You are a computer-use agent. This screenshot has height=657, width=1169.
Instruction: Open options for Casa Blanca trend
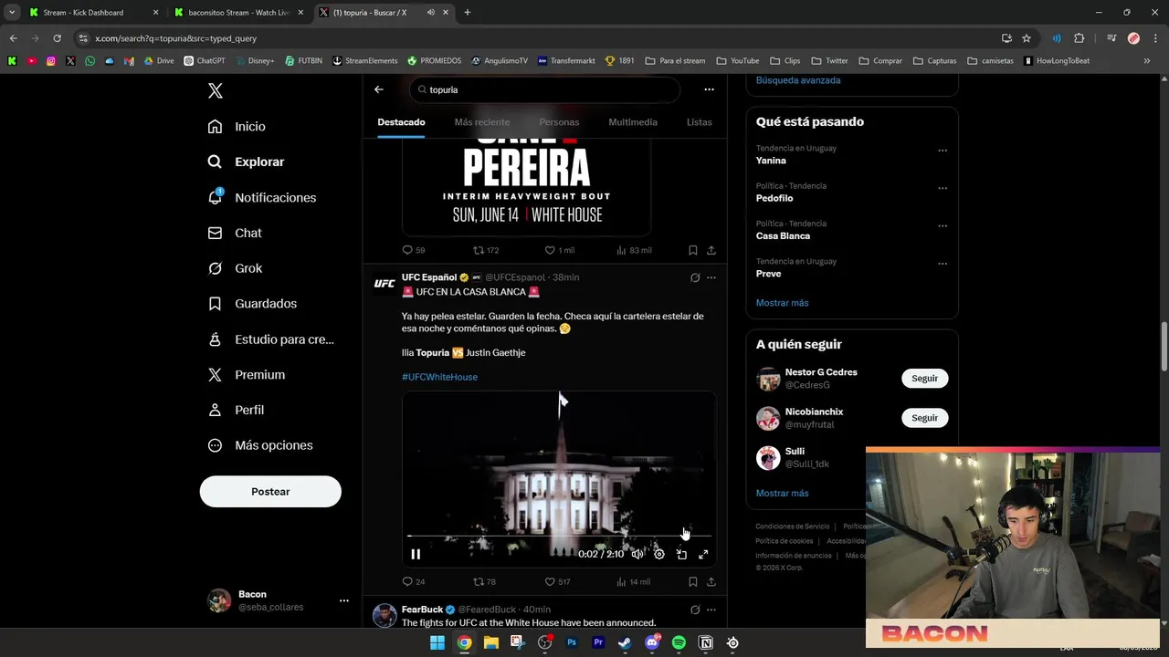[943, 225]
